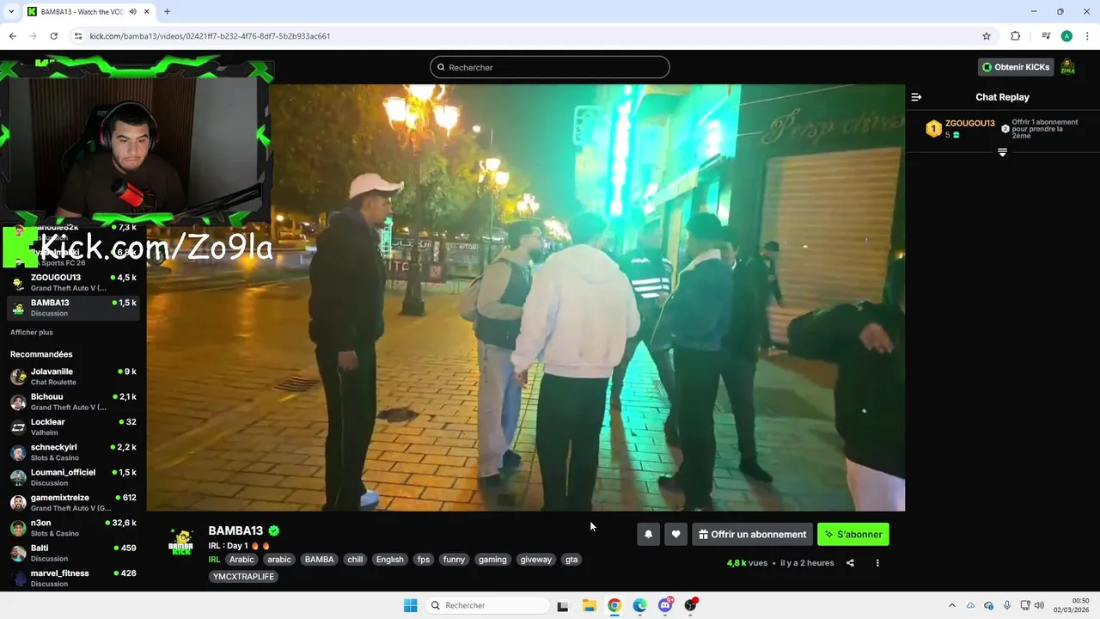
Task: Click the video player area
Action: click(526, 297)
